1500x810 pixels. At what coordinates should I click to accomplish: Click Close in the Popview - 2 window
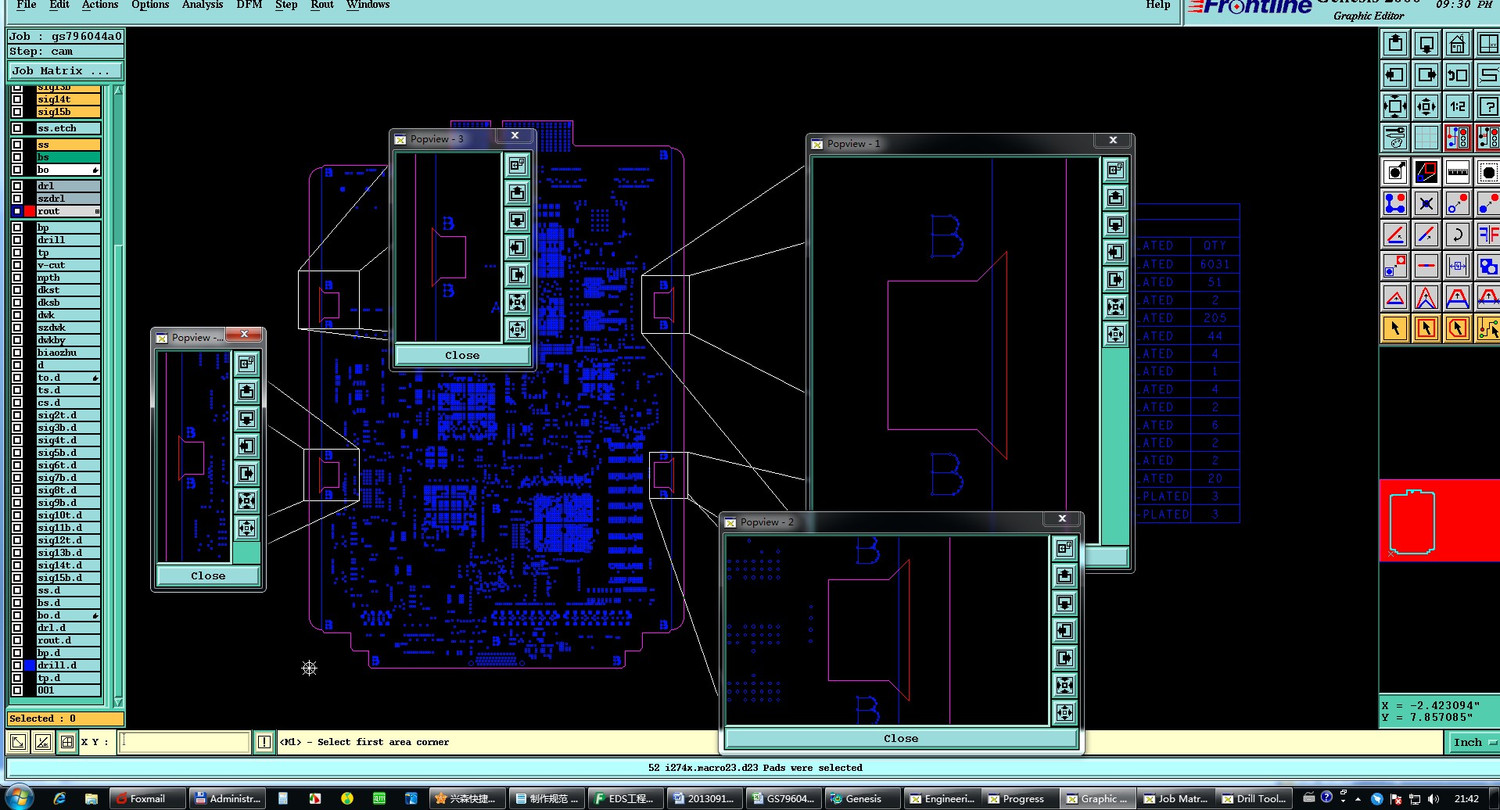tap(901, 738)
